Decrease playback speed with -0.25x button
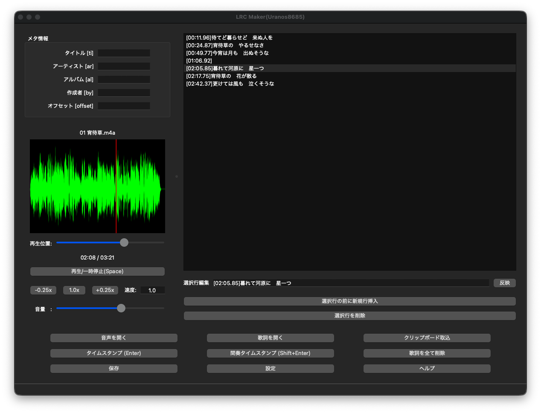541x413 pixels. tap(44, 290)
